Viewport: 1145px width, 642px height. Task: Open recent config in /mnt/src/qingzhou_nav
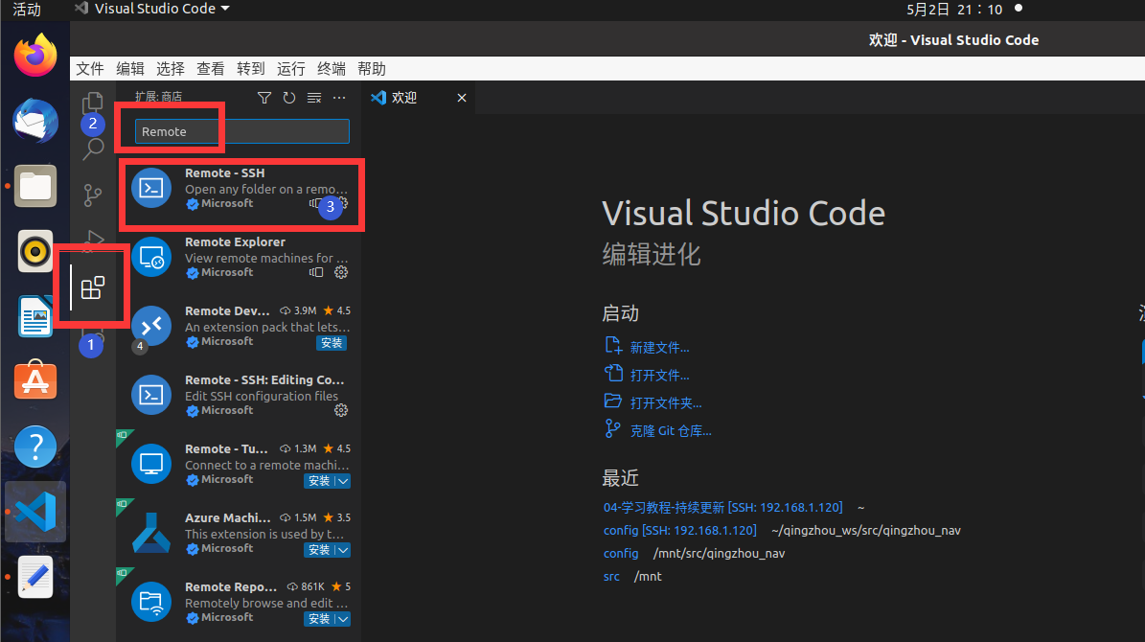coord(621,554)
